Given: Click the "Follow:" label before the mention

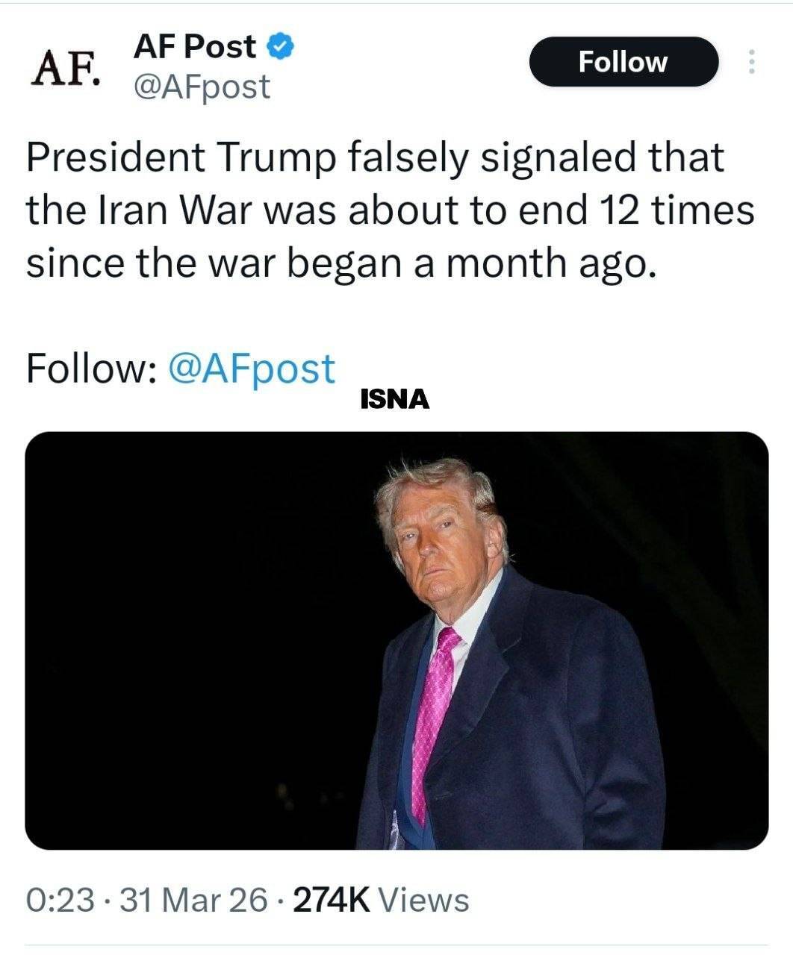Looking at the screenshot, I should 91,369.
